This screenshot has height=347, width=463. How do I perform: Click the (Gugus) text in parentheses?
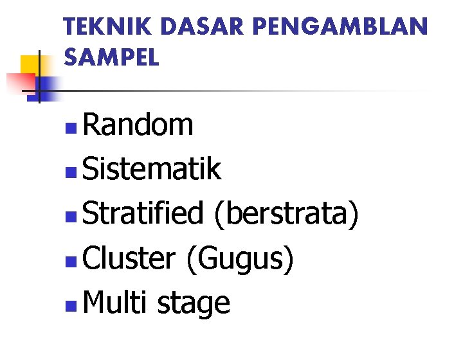(240, 258)
